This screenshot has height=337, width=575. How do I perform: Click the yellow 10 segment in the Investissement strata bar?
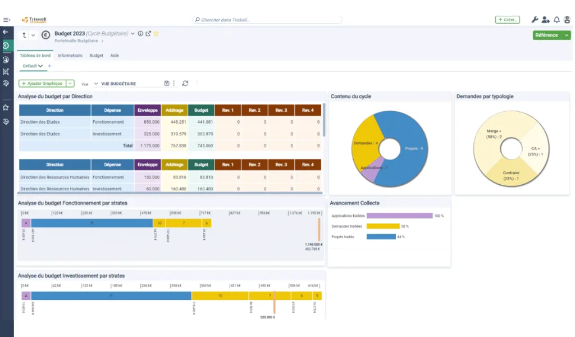click(220, 295)
